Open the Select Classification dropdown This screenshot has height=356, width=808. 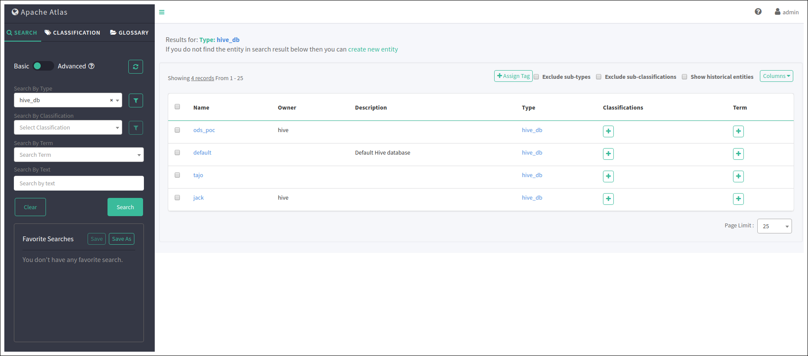pos(68,127)
